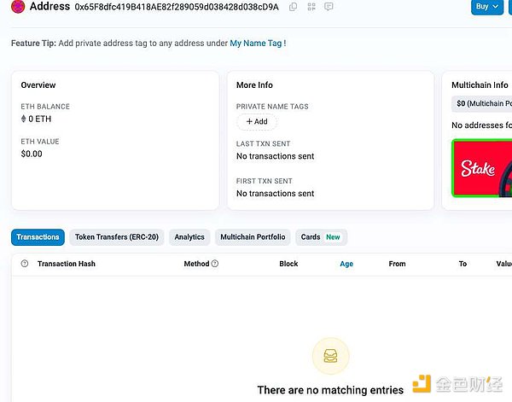Switch to the Cards New tab
This screenshot has width=512, height=402.
tap(321, 236)
